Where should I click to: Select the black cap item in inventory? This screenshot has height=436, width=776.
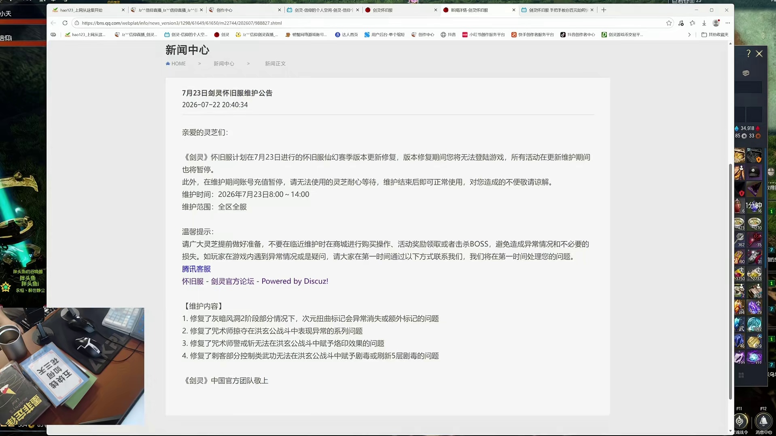click(x=755, y=173)
